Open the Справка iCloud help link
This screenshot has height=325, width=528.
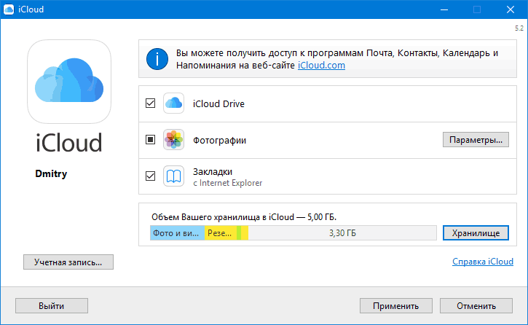(482, 261)
